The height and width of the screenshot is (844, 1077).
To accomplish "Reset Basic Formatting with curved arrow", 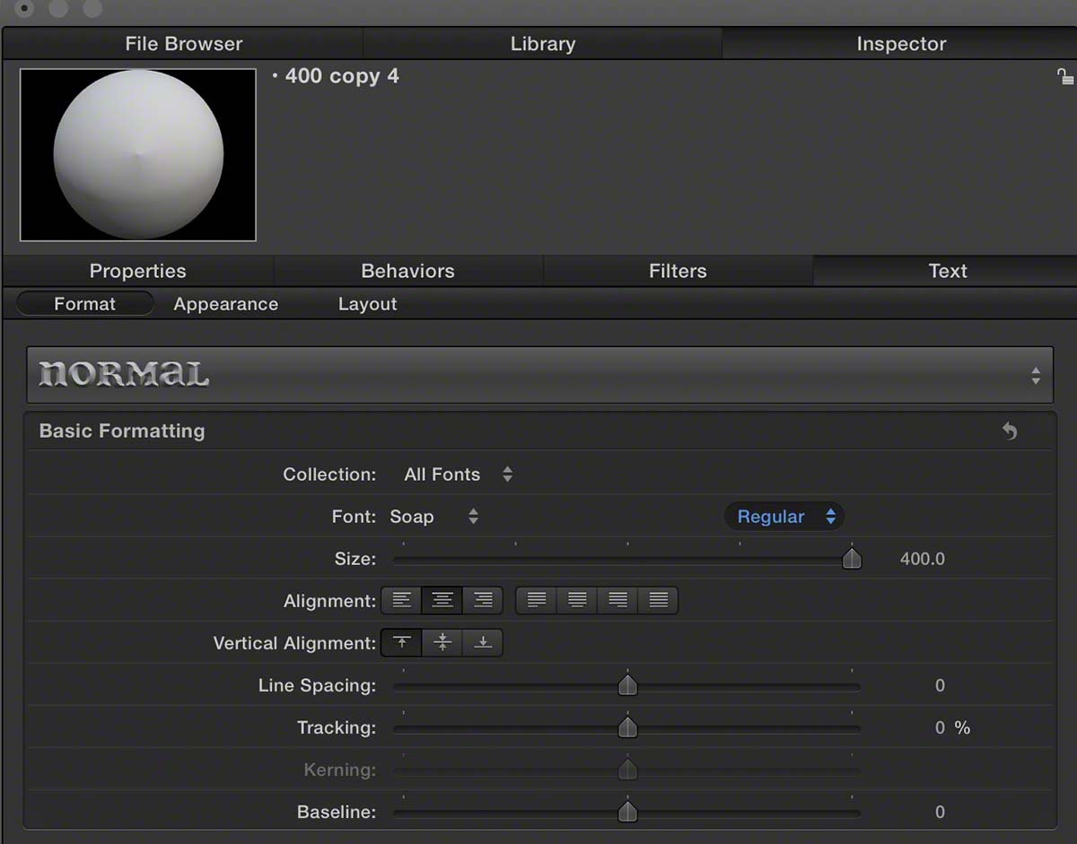I will [x=1010, y=431].
